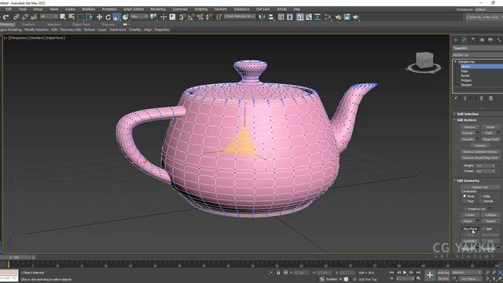This screenshot has width=503, height=283.
Task: Toggle the Percent Snap icon
Action: (200, 17)
